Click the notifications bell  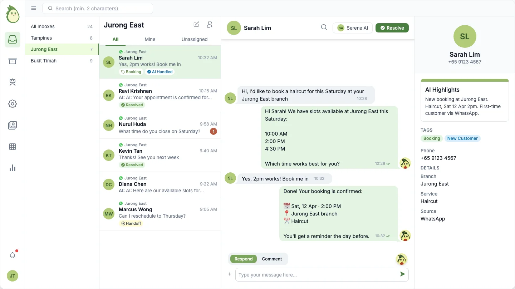click(x=13, y=255)
